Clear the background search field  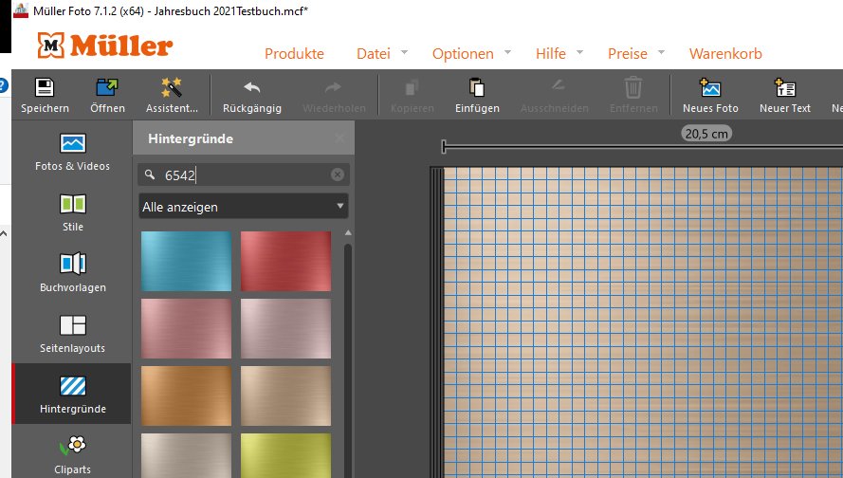(338, 175)
